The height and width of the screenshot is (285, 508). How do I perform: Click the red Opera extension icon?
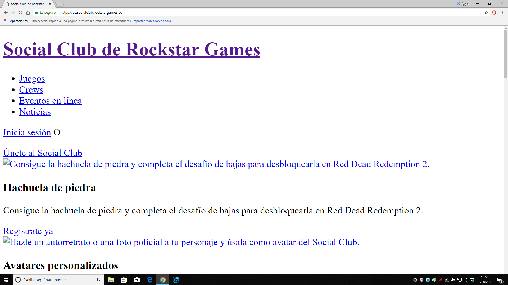(x=494, y=12)
